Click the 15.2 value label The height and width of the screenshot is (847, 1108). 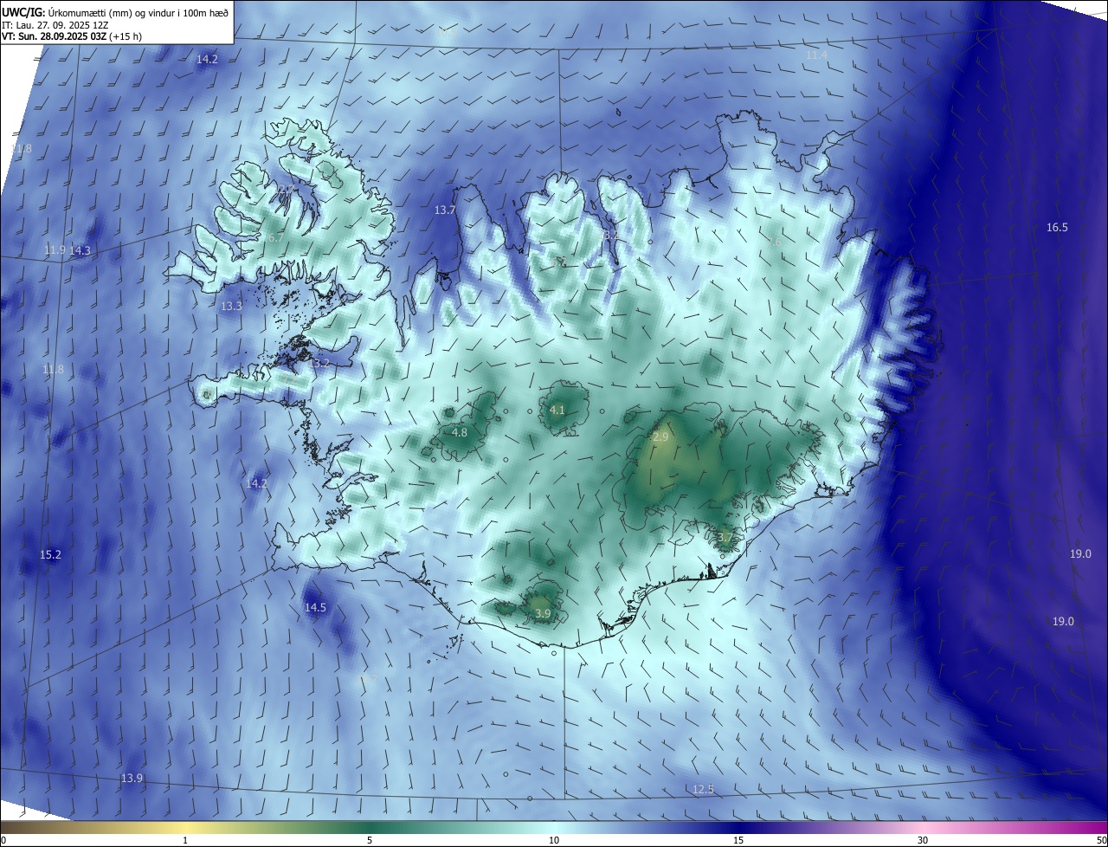50,554
